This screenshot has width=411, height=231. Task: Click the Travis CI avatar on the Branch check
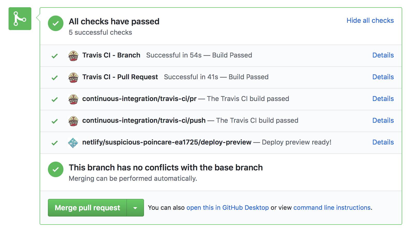point(74,55)
